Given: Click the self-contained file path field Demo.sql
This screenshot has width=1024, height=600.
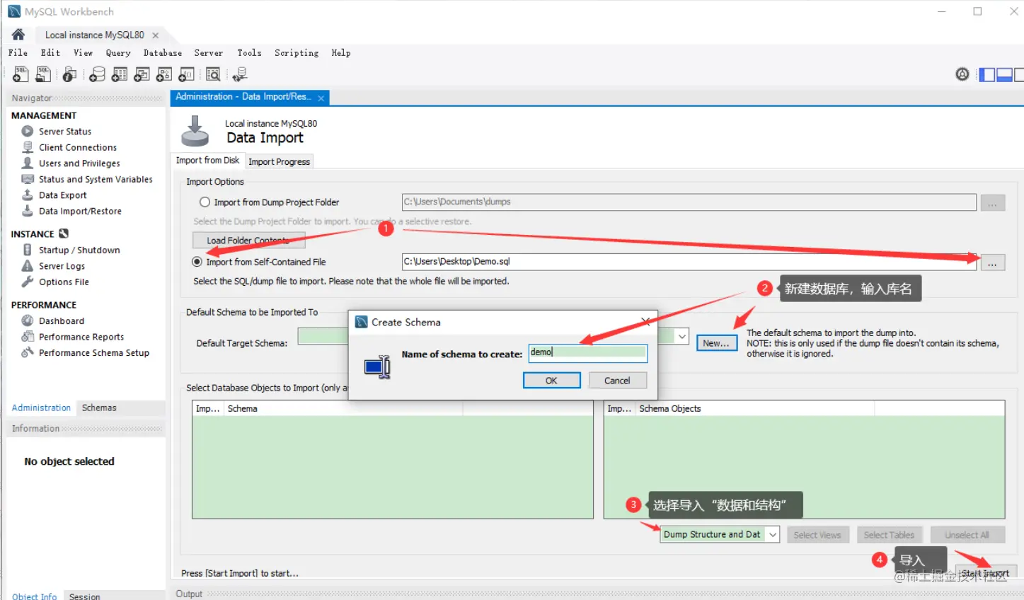Looking at the screenshot, I should click(689, 261).
